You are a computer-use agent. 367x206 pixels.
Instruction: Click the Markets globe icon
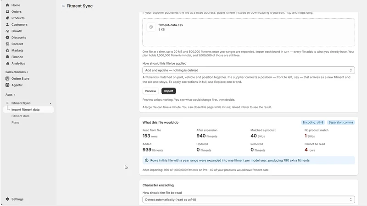(x=7, y=50)
